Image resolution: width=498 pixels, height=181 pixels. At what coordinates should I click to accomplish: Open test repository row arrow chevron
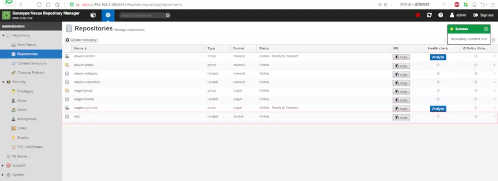(494, 116)
